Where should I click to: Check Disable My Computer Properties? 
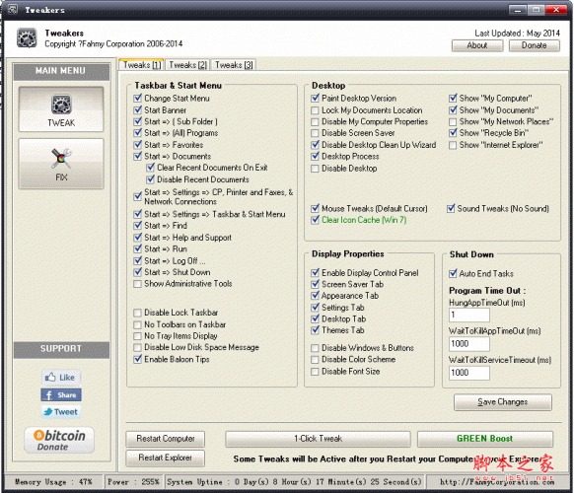coord(315,122)
